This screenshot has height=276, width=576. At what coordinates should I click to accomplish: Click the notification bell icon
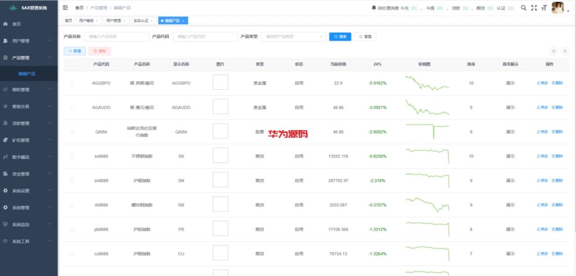pos(374,8)
